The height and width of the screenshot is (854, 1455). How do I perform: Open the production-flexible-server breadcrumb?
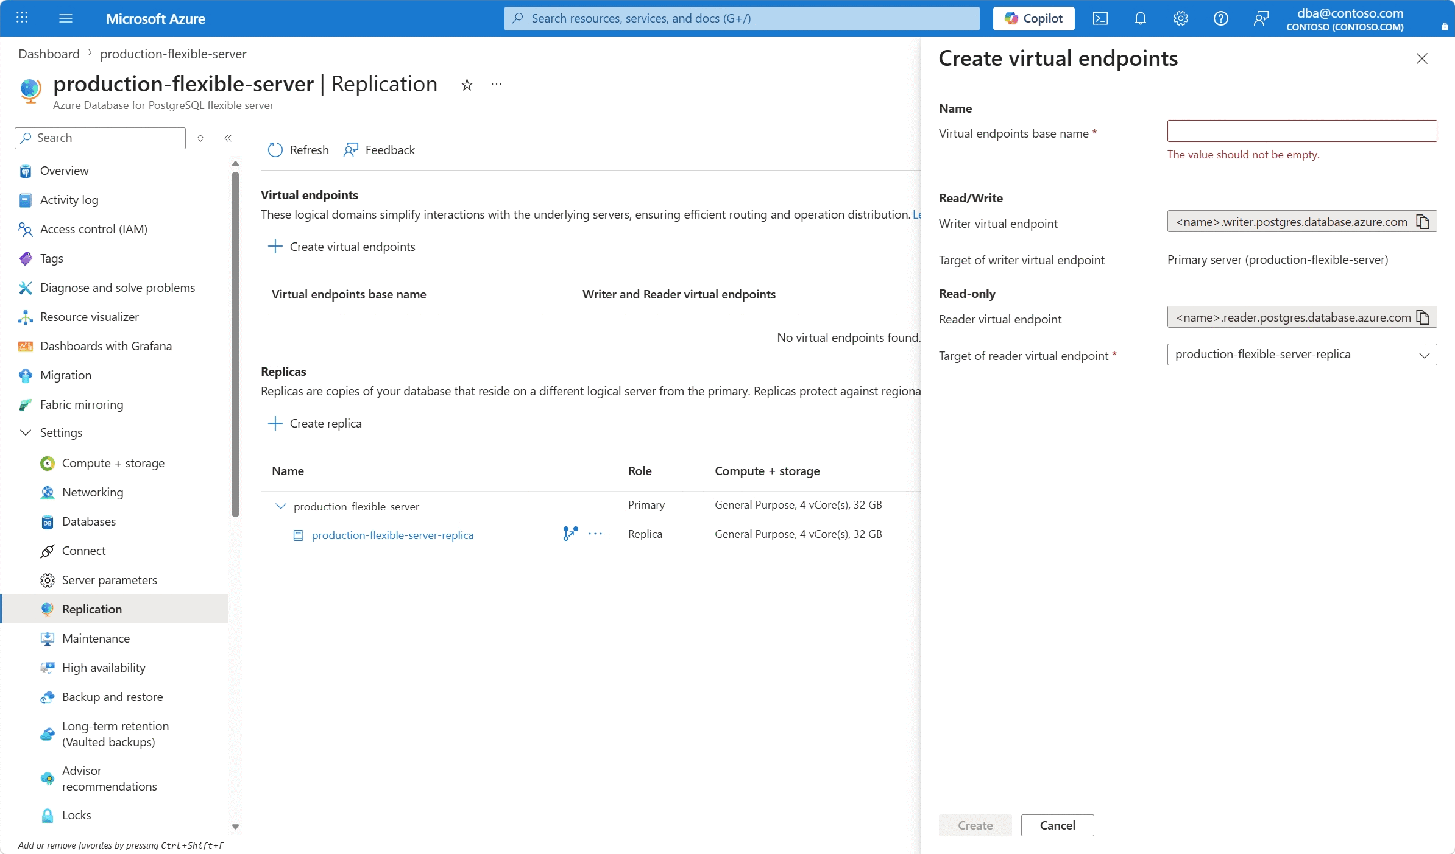pos(174,54)
